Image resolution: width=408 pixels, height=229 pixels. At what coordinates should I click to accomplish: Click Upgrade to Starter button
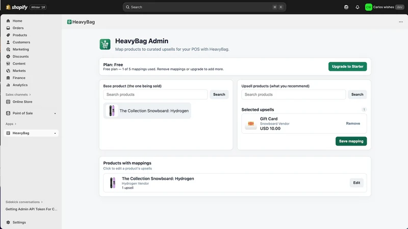(347, 67)
